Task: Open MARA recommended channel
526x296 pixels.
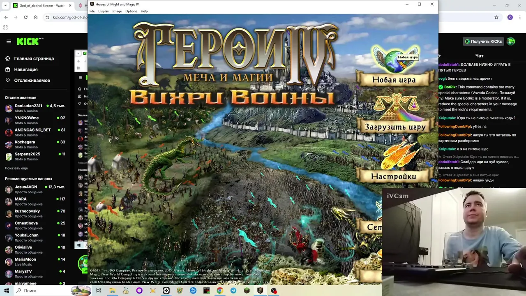Action: click(x=35, y=201)
